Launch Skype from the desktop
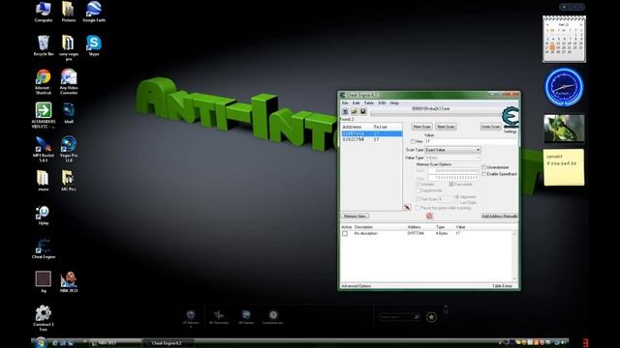Screen dimensions: 620x348 point(94,45)
